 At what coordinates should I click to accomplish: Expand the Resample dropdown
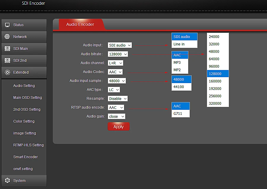(x=117, y=99)
